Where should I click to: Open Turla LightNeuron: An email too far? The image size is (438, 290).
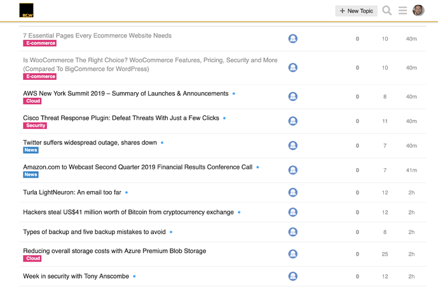(72, 192)
